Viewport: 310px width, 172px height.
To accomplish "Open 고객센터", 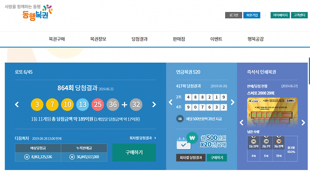I will [x=299, y=15].
